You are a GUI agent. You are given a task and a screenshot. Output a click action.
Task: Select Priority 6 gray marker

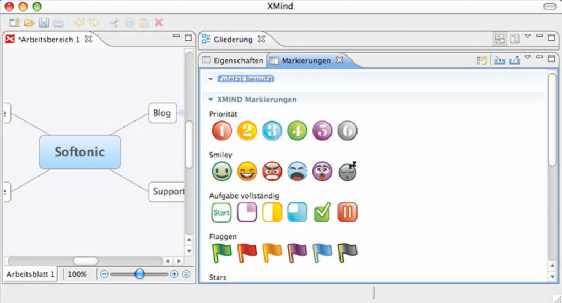point(347,130)
